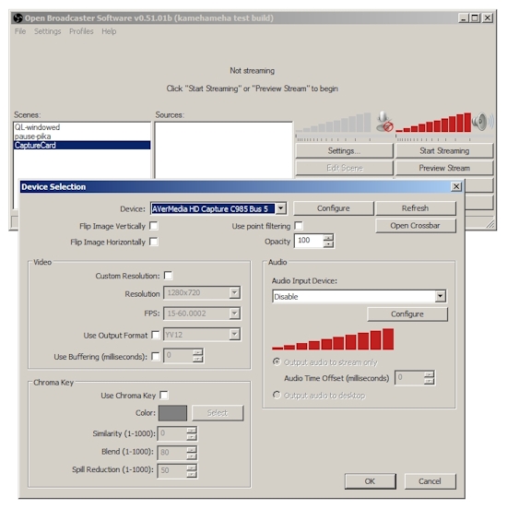Click the Refresh button
Image resolution: width=507 pixels, height=509 pixels.
(416, 208)
